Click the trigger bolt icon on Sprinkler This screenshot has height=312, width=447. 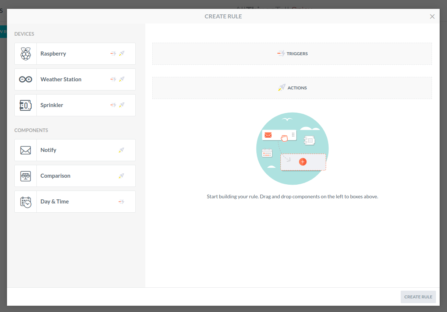coord(113,105)
